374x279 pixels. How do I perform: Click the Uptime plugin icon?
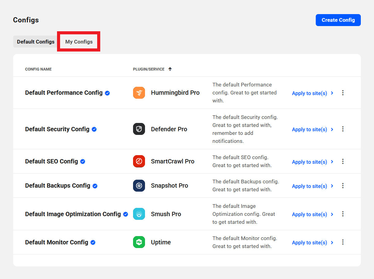[139, 242]
